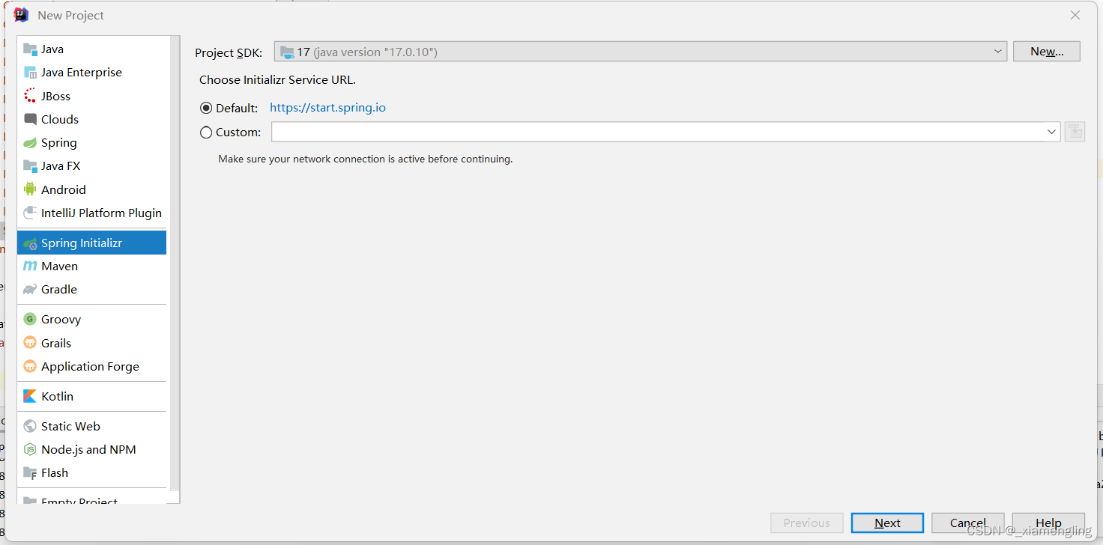
Task: Open the Project SDK dropdown
Action: (640, 52)
